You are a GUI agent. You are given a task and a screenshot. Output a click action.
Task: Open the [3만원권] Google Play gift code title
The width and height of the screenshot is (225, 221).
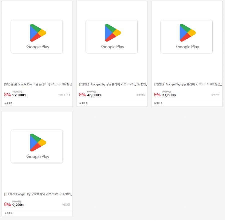click(188, 84)
